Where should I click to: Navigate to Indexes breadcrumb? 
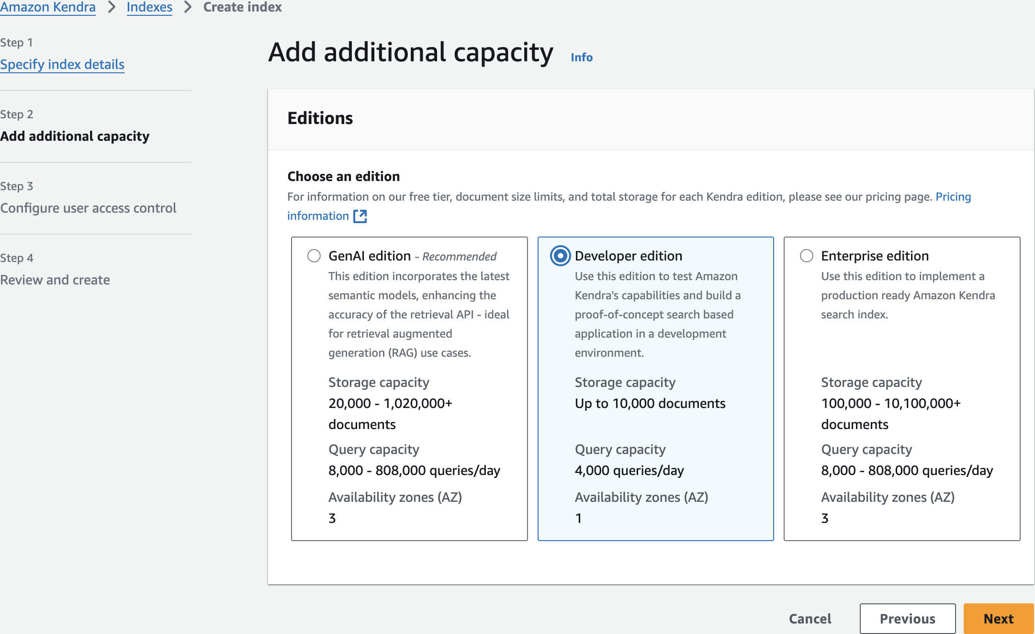coord(149,7)
